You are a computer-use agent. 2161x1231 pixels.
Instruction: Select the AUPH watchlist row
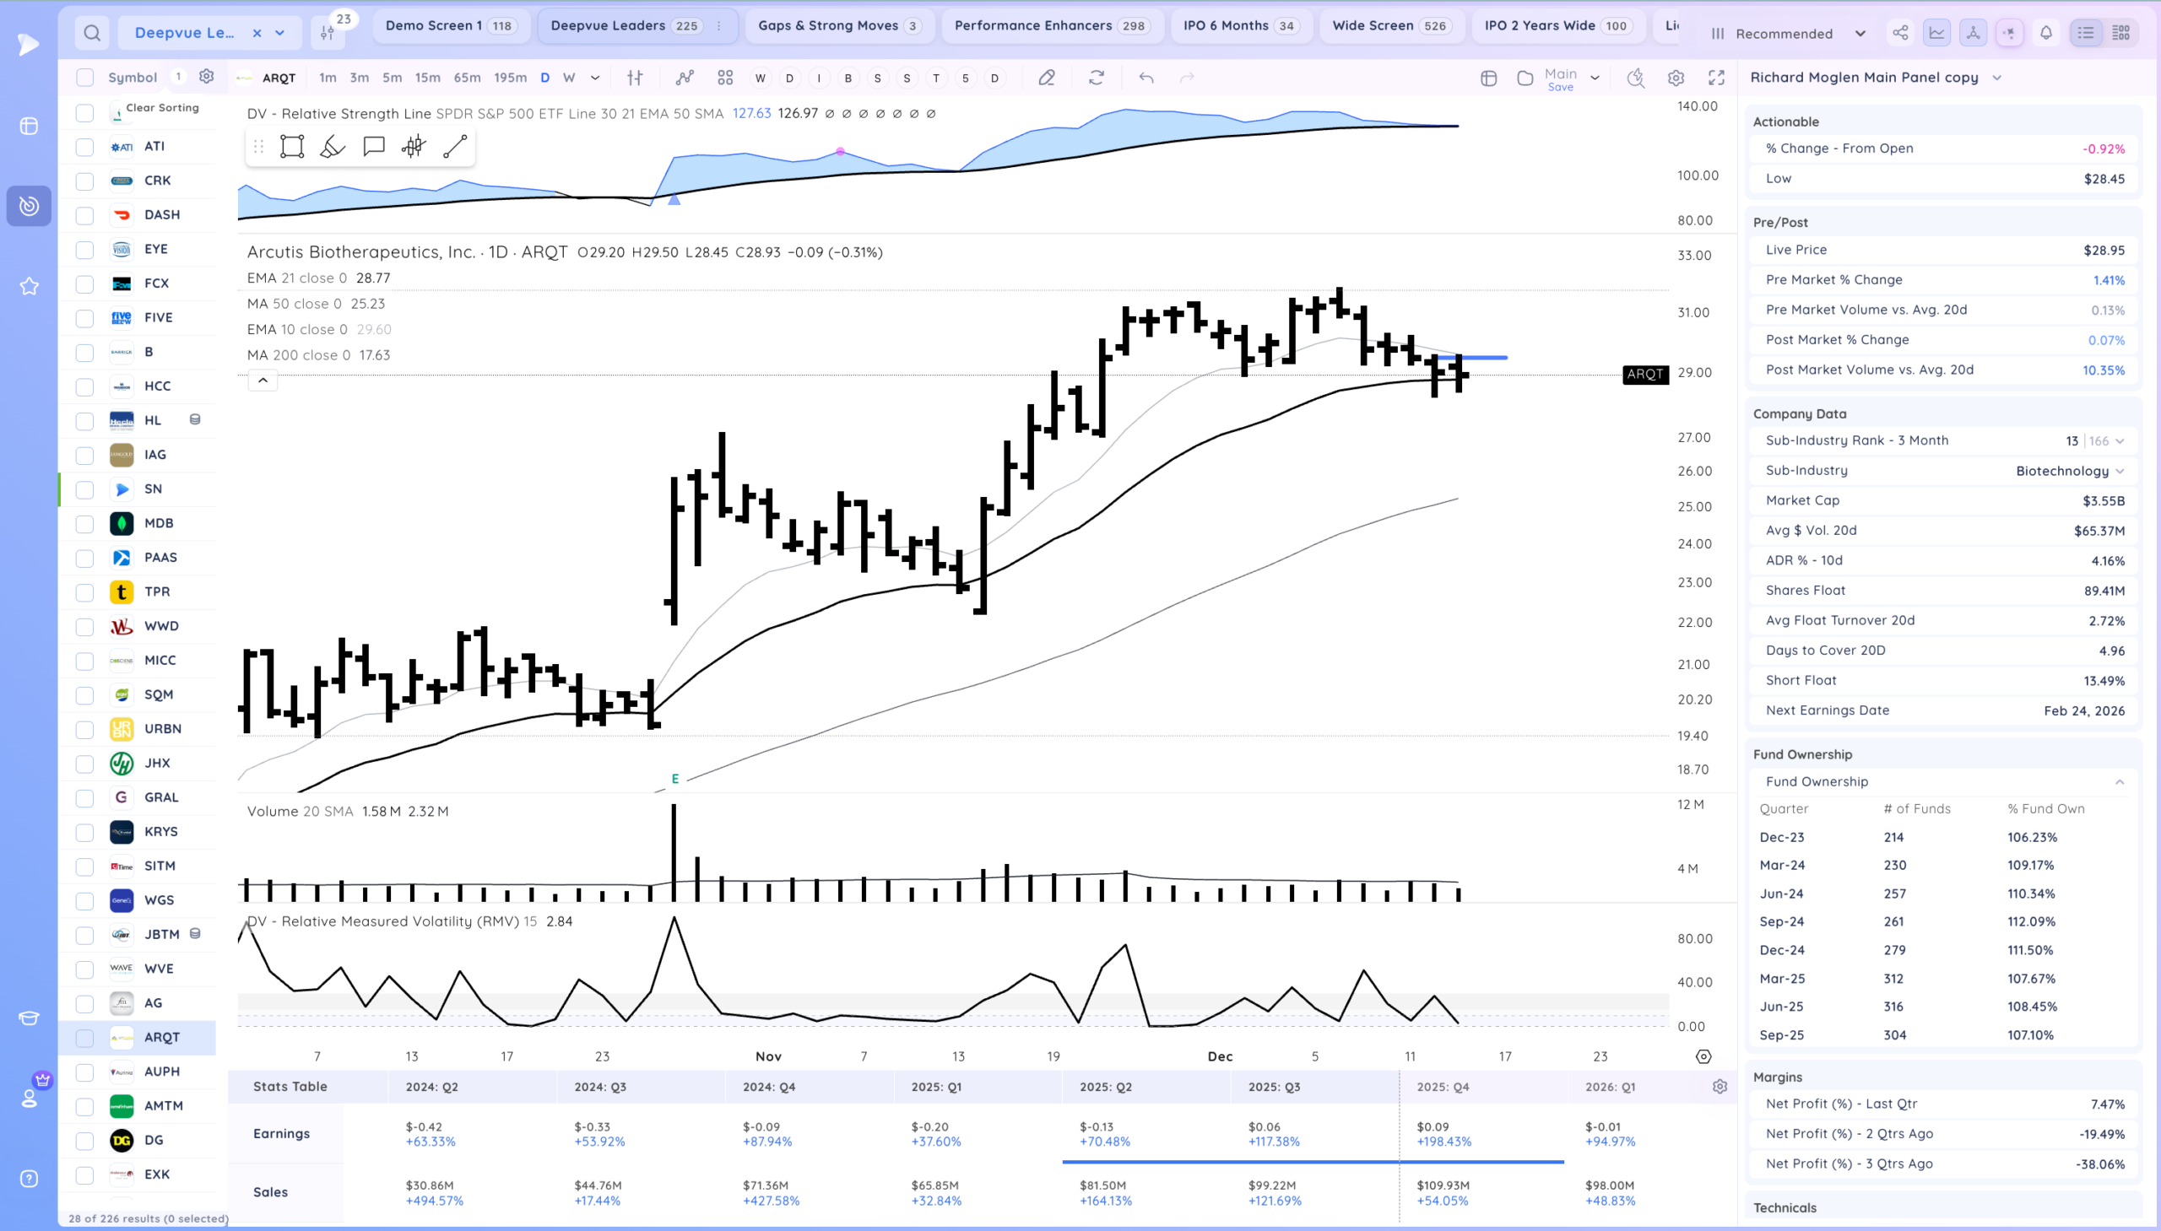coord(161,1072)
